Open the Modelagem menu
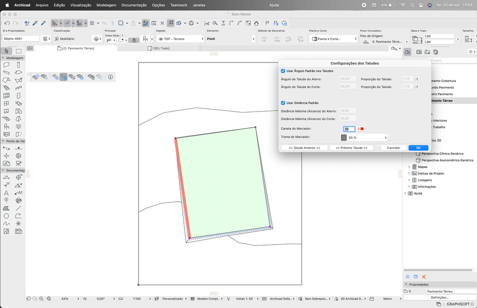The height and width of the screenshot is (308, 477). (106, 5)
